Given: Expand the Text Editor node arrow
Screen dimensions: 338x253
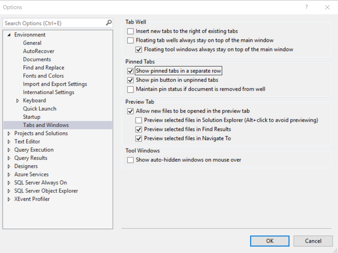Looking at the screenshot, I should pos(9,142).
